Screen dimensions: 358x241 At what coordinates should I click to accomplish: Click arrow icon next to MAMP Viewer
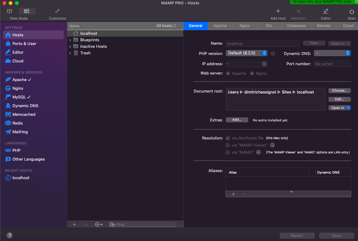coord(272,145)
